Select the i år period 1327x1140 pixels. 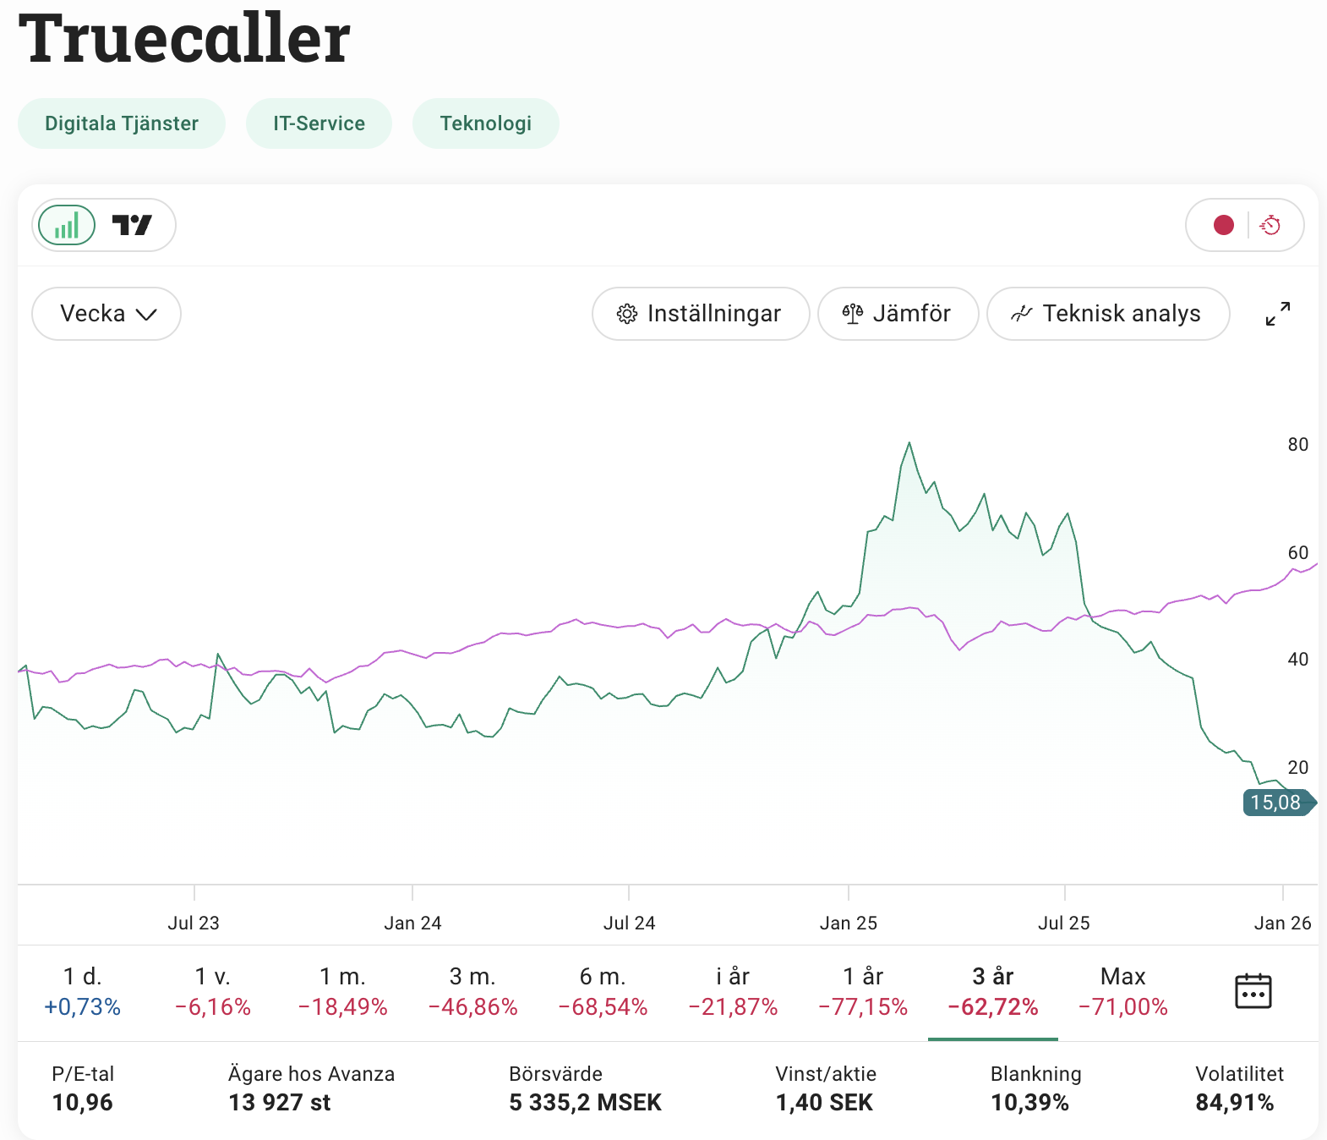coord(733,991)
